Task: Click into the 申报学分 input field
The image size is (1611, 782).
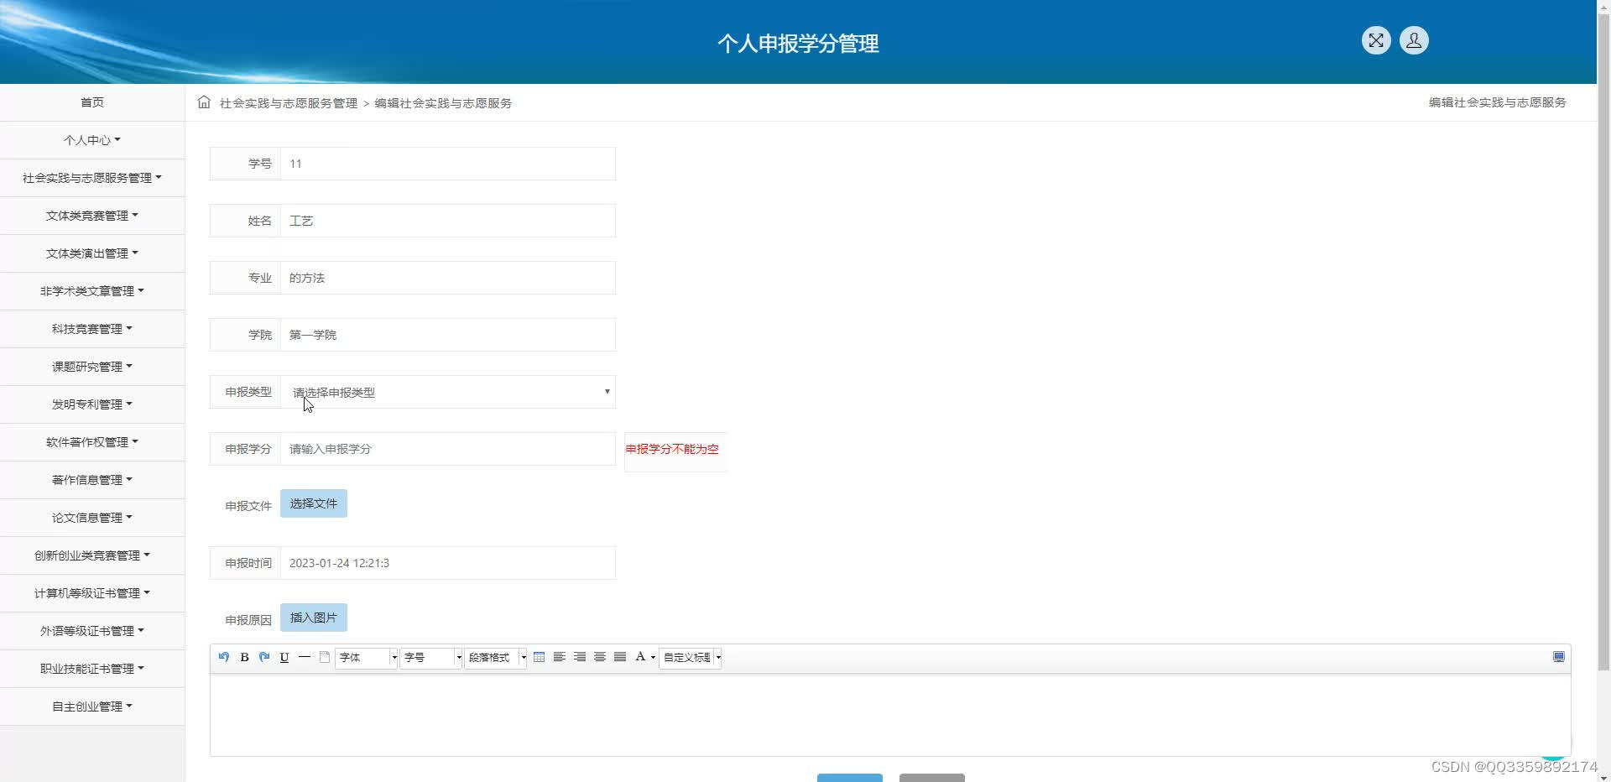Action: coord(448,449)
